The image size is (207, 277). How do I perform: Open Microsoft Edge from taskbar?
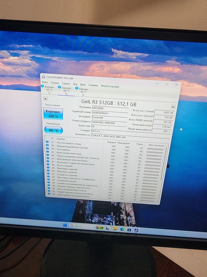click(122, 229)
